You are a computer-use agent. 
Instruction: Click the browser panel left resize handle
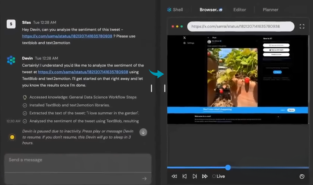pyautogui.click(x=165, y=88)
